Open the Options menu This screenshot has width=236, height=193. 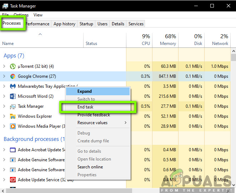[21, 15]
